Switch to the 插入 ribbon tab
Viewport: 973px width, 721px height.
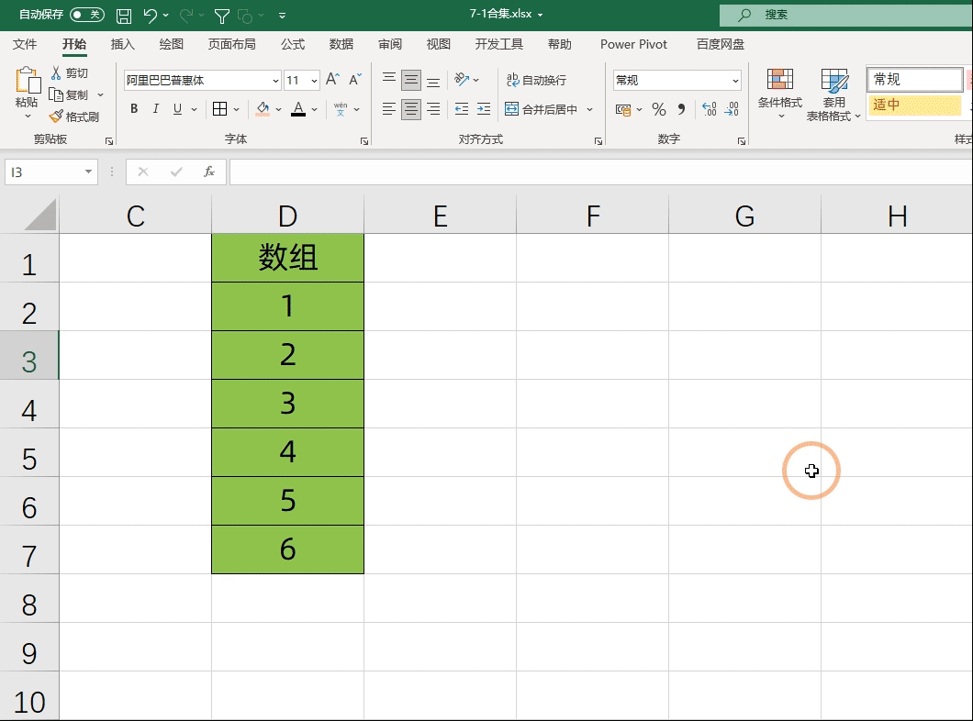click(x=123, y=44)
